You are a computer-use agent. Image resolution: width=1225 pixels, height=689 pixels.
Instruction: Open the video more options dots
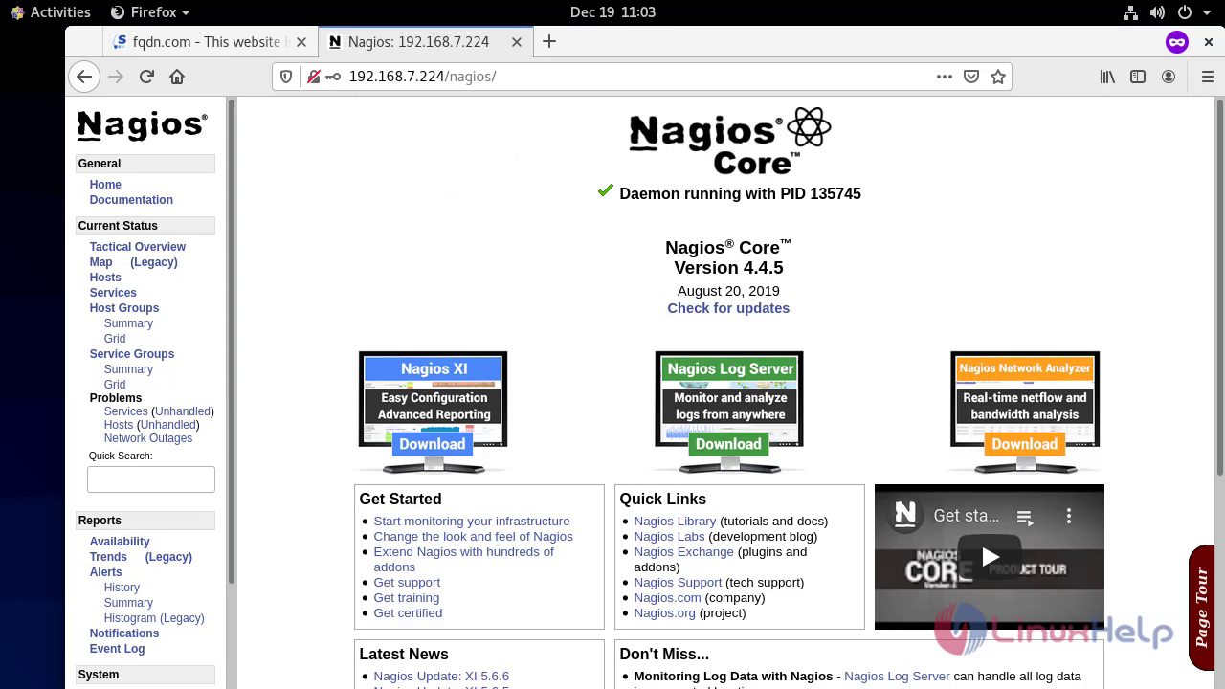tap(1069, 517)
